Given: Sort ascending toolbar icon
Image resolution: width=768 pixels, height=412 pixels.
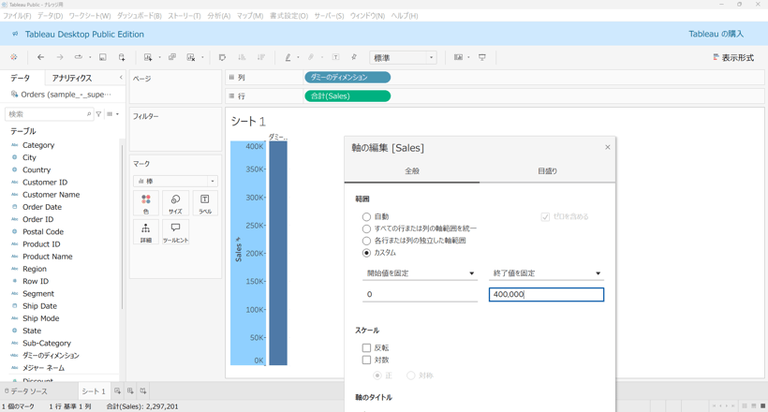Looking at the screenshot, I should point(242,57).
